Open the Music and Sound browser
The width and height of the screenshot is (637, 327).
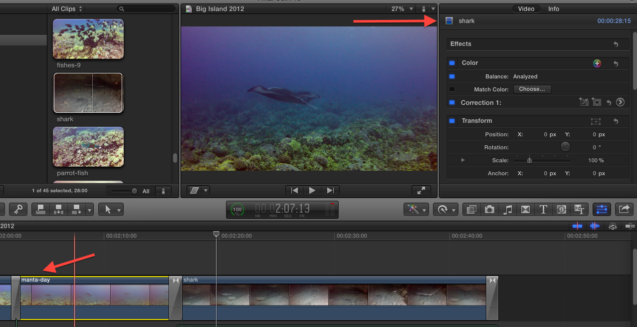(x=508, y=210)
